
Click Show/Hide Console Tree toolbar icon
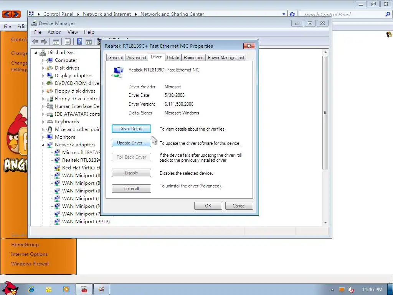coord(56,41)
